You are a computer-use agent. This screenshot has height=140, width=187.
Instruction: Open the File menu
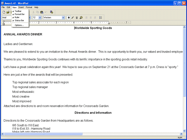(3, 7)
